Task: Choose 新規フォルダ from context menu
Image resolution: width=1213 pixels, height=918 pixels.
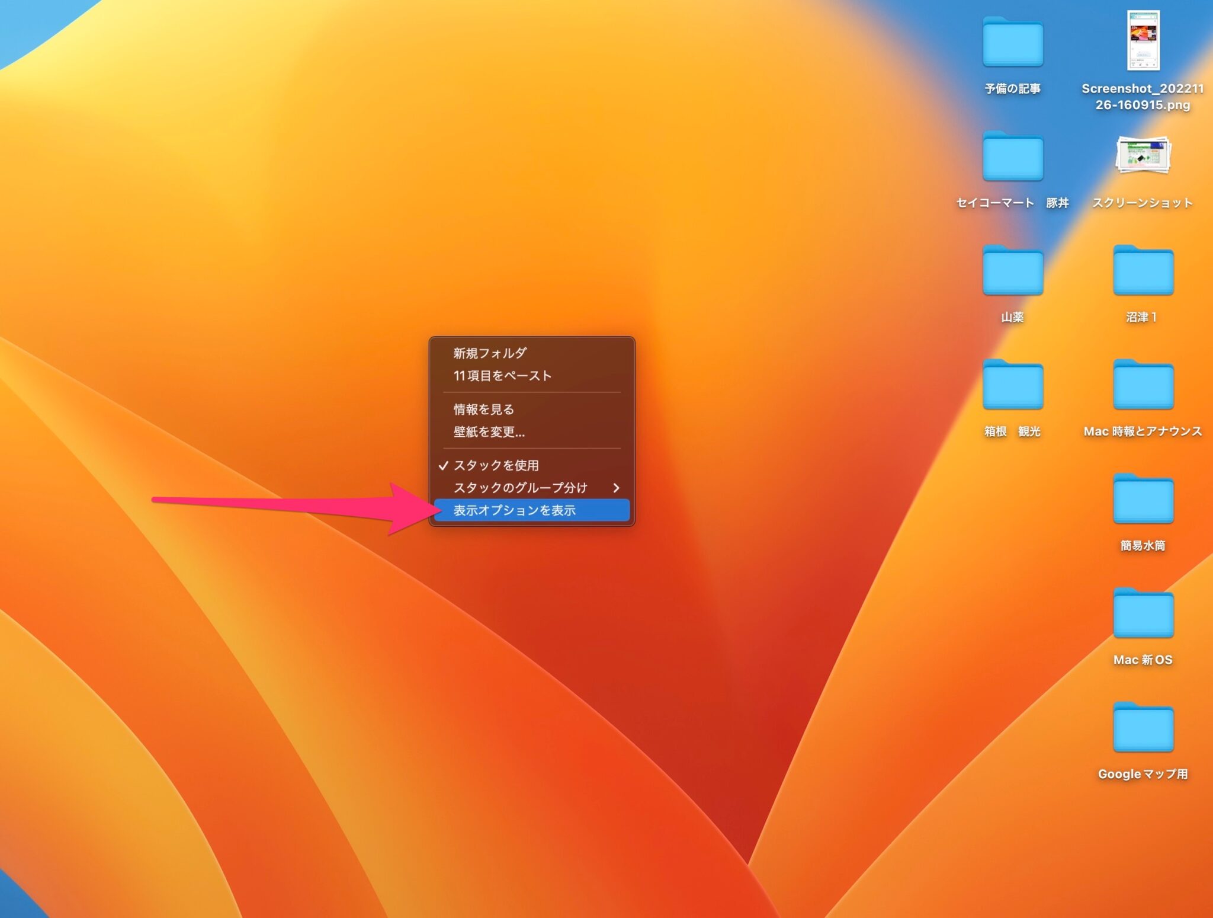Action: (x=490, y=353)
